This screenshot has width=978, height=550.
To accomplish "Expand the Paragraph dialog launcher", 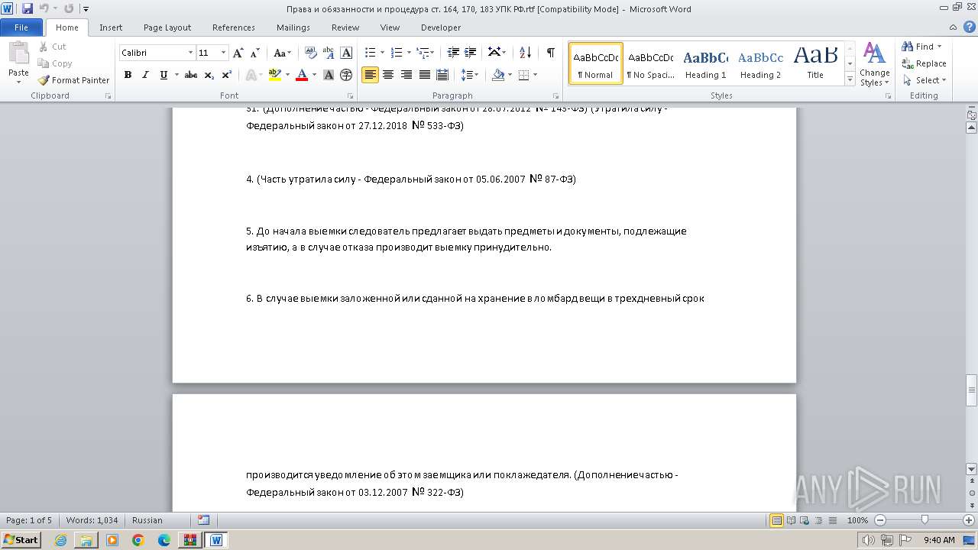I will click(x=555, y=96).
